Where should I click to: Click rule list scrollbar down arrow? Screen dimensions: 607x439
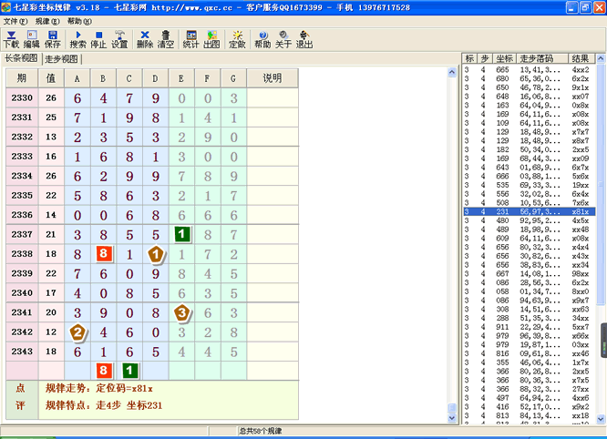[x=601, y=418]
